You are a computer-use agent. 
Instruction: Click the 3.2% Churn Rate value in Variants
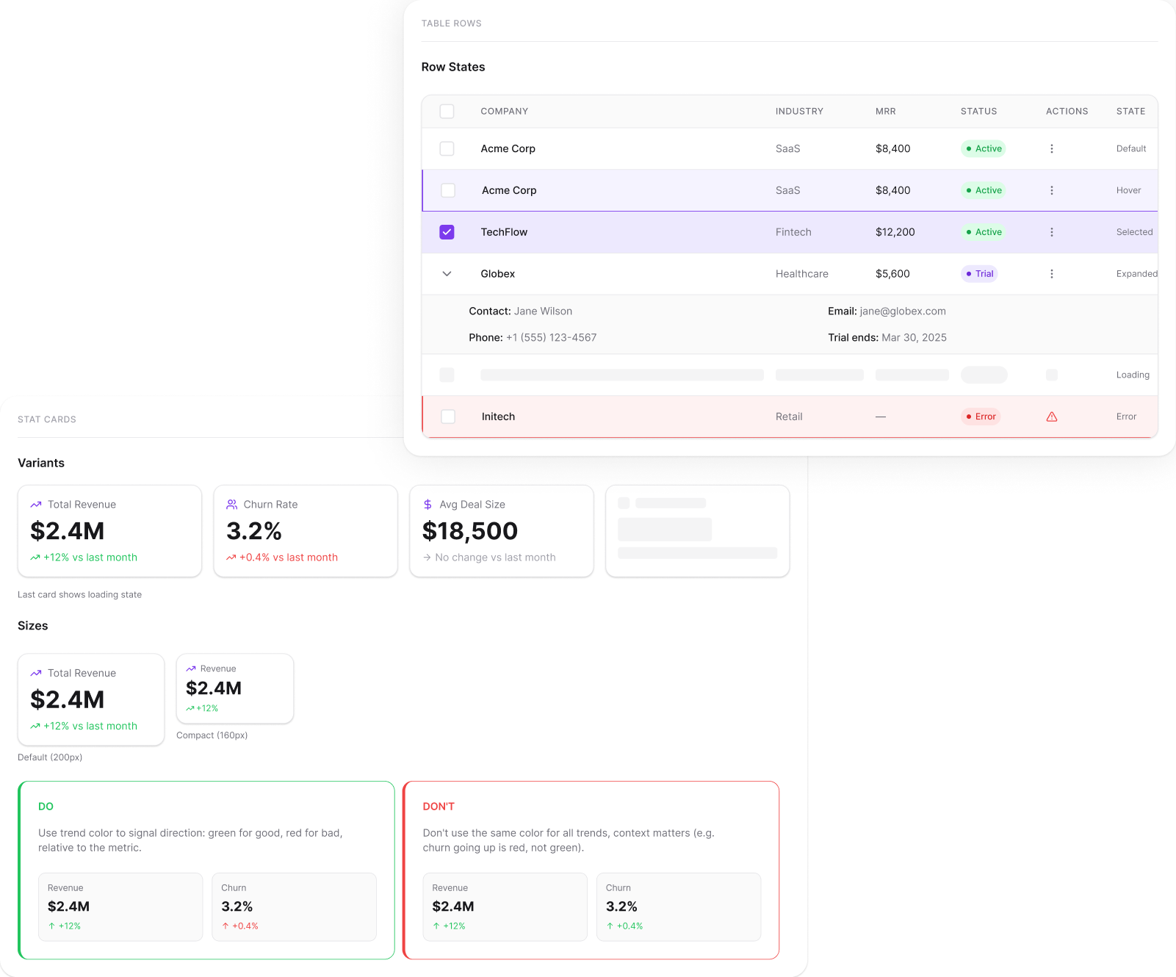(254, 531)
